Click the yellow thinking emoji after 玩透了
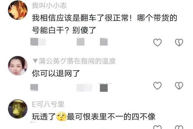The height and width of the screenshot is (129, 193). (61, 116)
